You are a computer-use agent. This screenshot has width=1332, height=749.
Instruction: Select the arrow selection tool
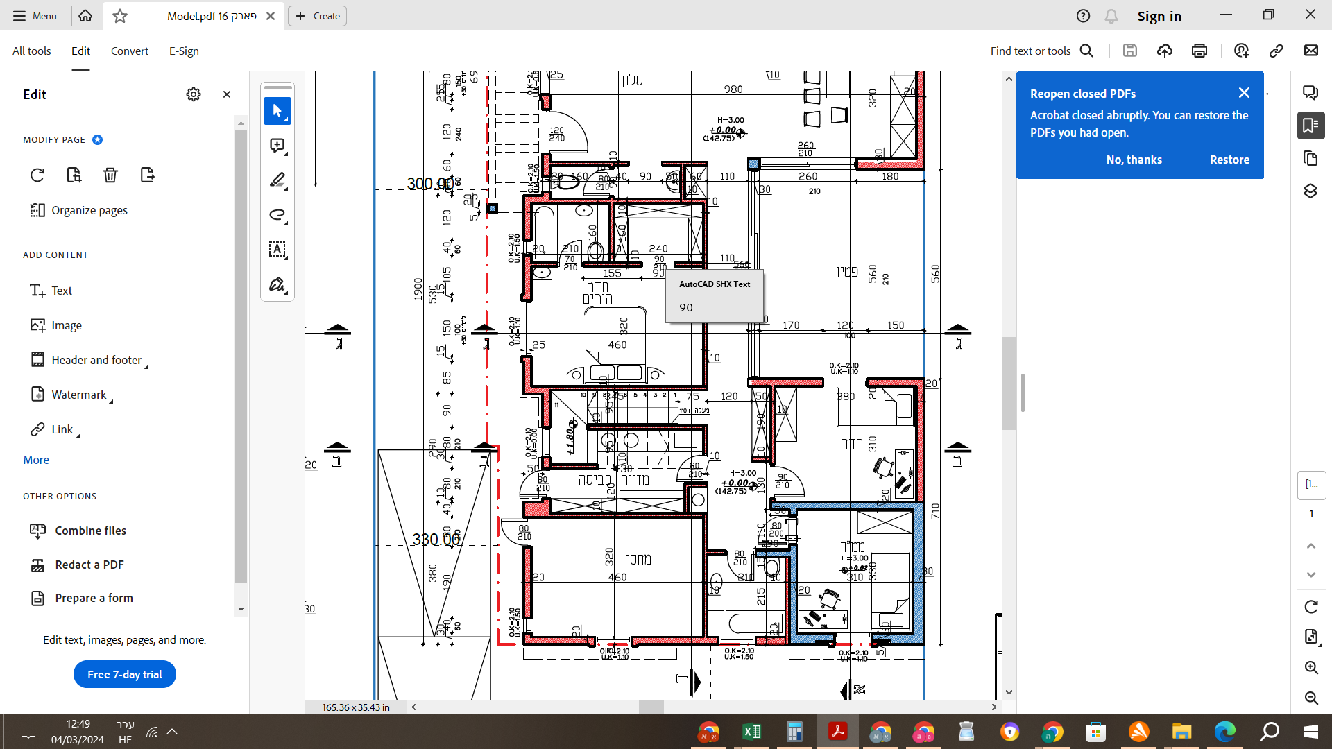pyautogui.click(x=277, y=111)
